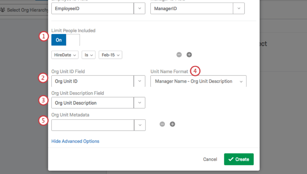The height and width of the screenshot is (174, 307).
Task: Open the Feb-15 value dropdown
Action: coord(110,55)
